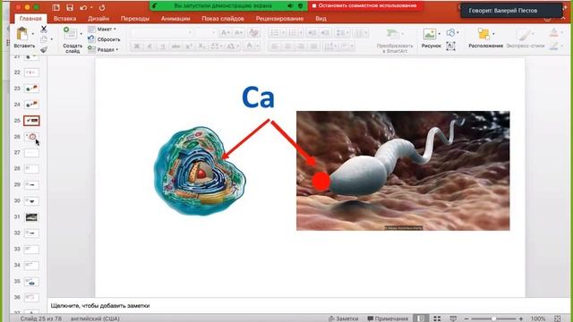Switch to the Переходы tab
This screenshot has width=573, height=322.
tap(135, 18)
